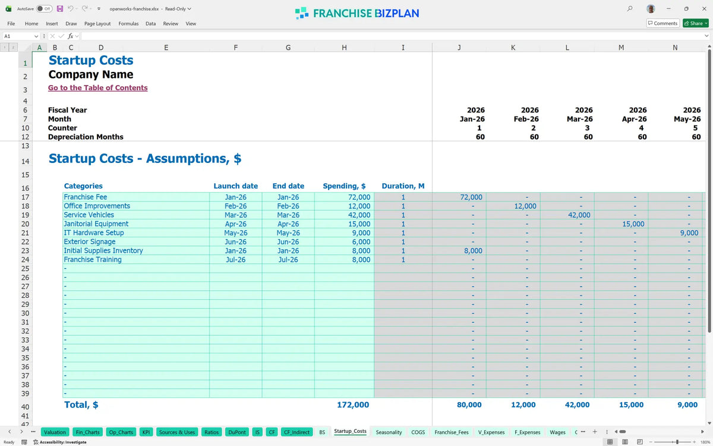Click the Cancel X icon in formula bar
The height and width of the screenshot is (446, 713).
coord(52,36)
